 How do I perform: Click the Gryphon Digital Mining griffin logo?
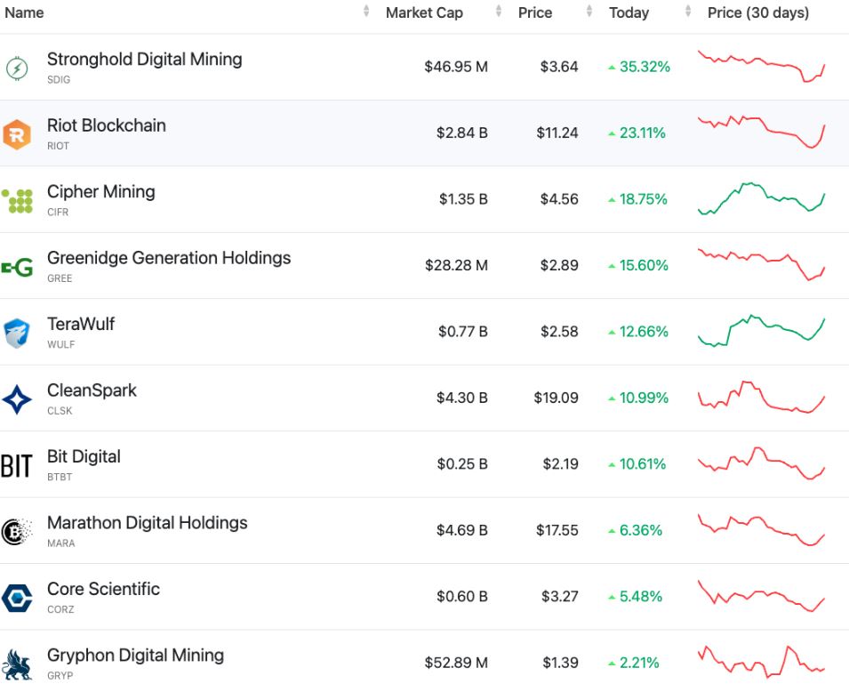pos(17,665)
